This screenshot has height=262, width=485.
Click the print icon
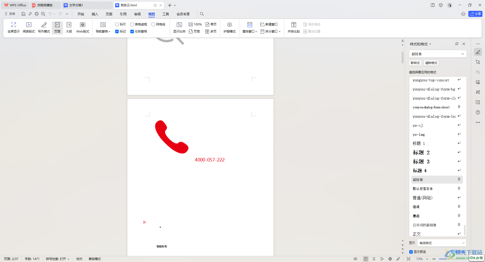pos(37,14)
